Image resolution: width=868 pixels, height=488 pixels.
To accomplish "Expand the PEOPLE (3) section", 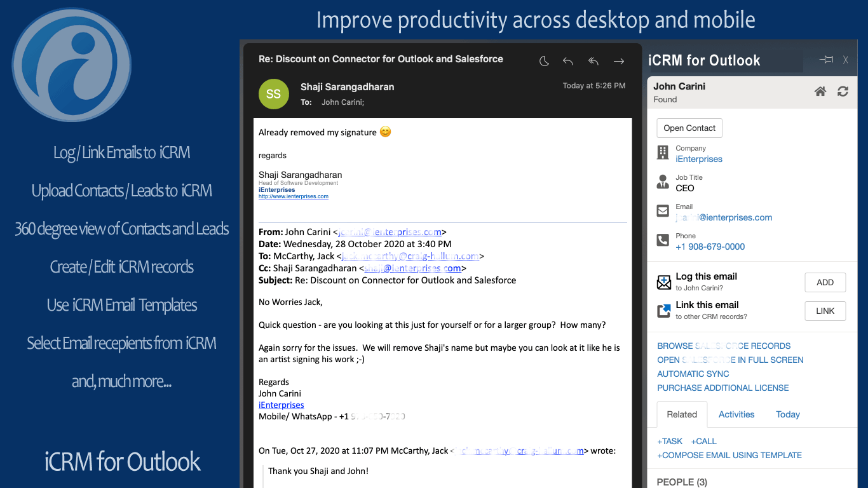I will click(x=682, y=482).
